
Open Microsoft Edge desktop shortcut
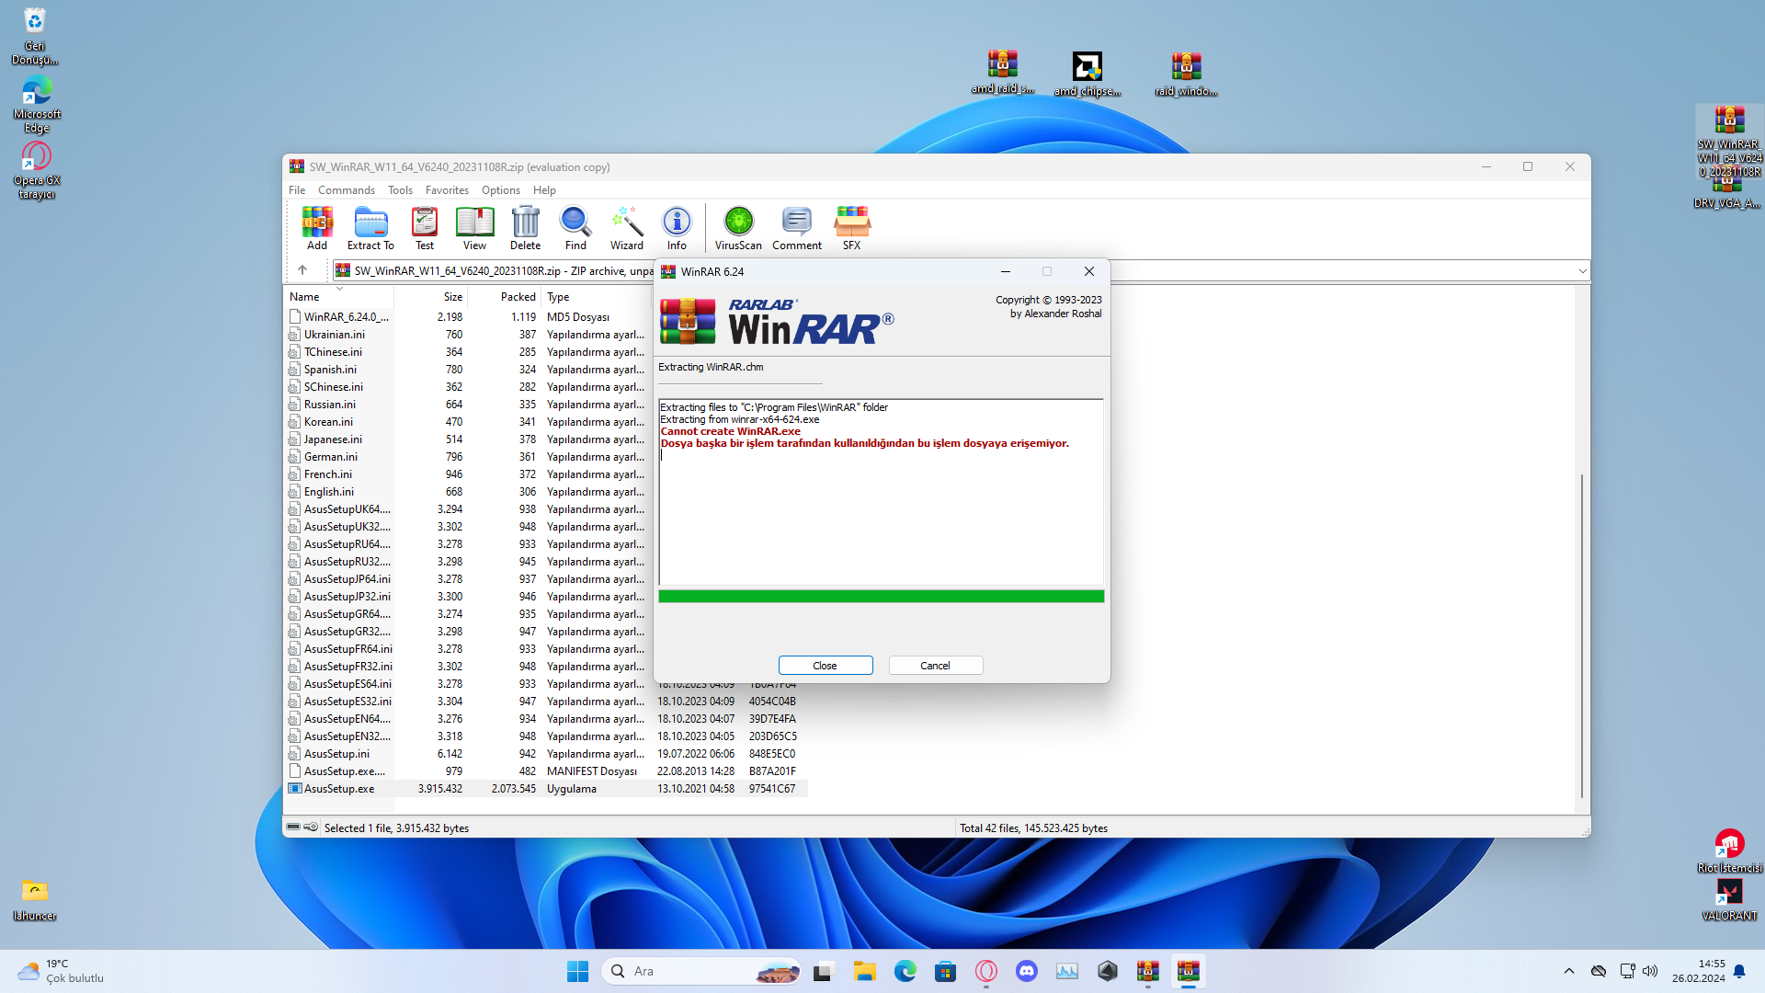(x=37, y=105)
